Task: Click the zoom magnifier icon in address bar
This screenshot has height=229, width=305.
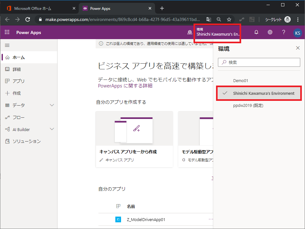Action: coord(219,19)
